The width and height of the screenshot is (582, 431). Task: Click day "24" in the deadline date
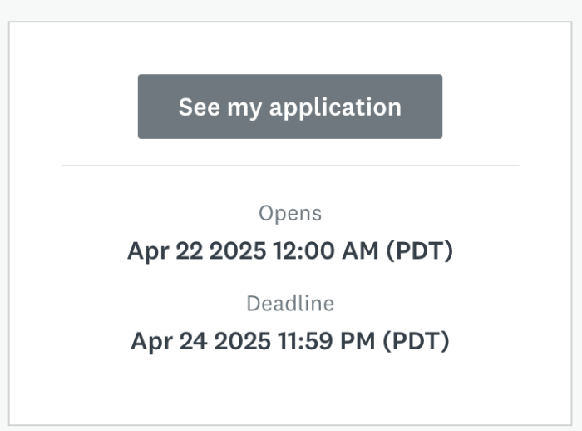coord(191,342)
